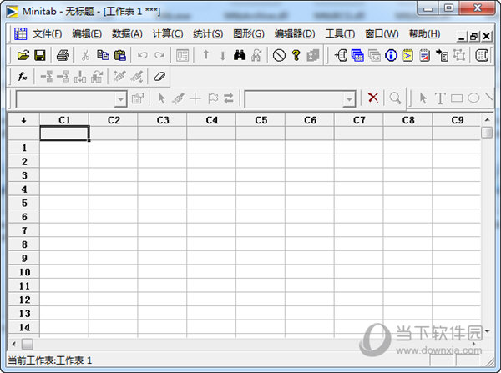Save project with the floppy disk icon
Screen dimensions: 501x373
(x=39, y=56)
